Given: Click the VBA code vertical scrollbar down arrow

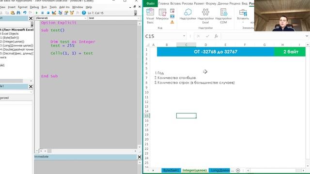Looking at the screenshot, I should [x=139, y=147].
